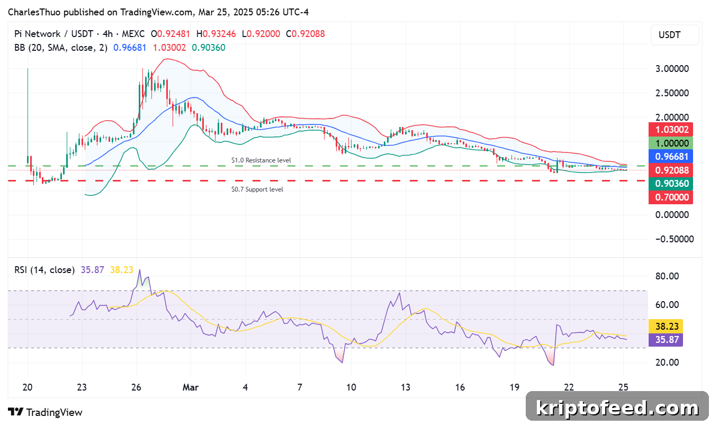This screenshot has width=710, height=426.
Task: Click the 2.50000 price axis tick
Action: point(672,93)
